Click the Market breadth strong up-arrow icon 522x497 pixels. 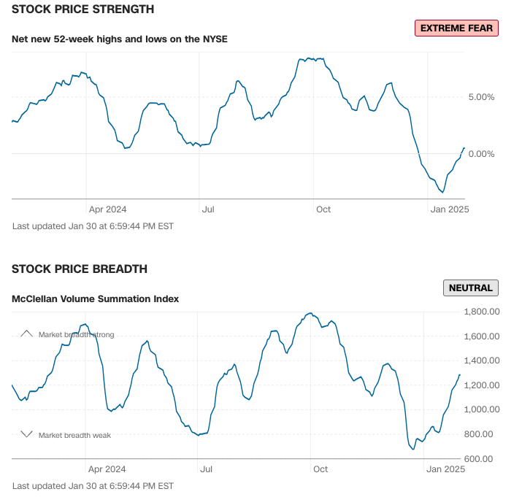pos(27,334)
